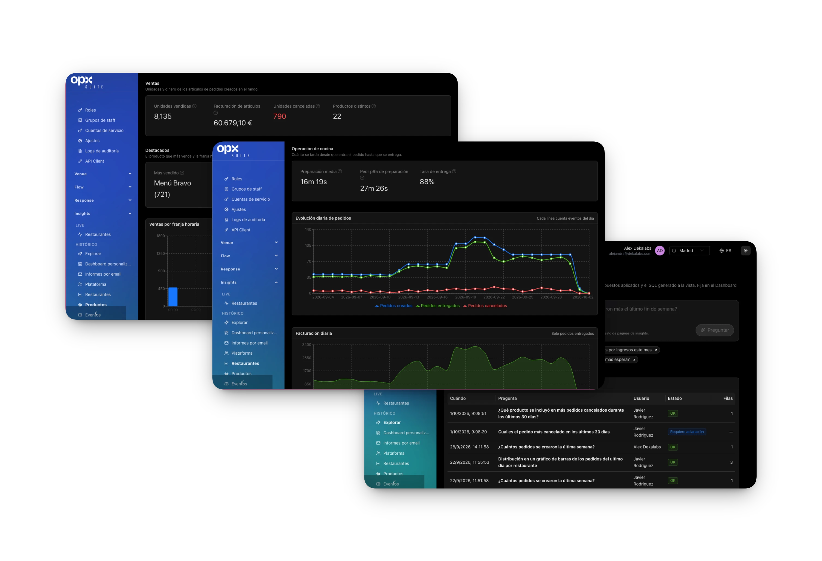The height and width of the screenshot is (561, 822).
Task: Click the AD user avatar
Action: [x=660, y=251]
